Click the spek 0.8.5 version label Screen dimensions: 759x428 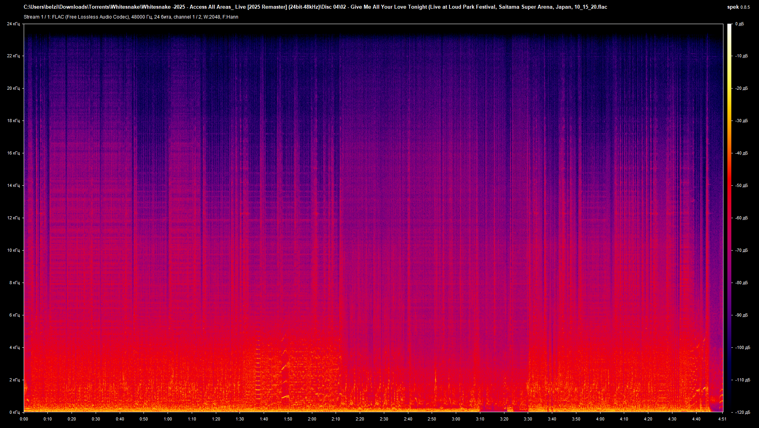click(x=738, y=7)
